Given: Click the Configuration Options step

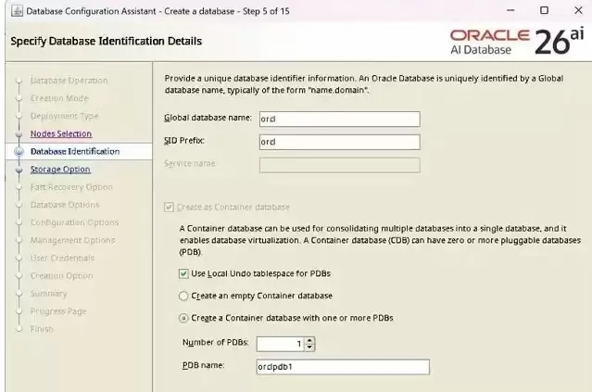Looking at the screenshot, I should tap(75, 222).
